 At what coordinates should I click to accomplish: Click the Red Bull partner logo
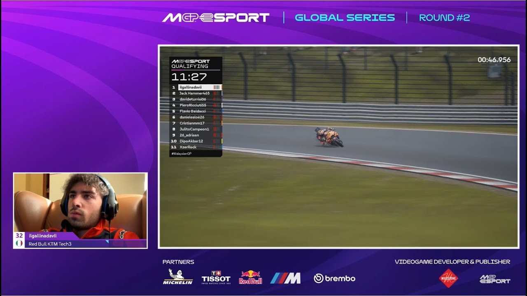tap(250, 277)
